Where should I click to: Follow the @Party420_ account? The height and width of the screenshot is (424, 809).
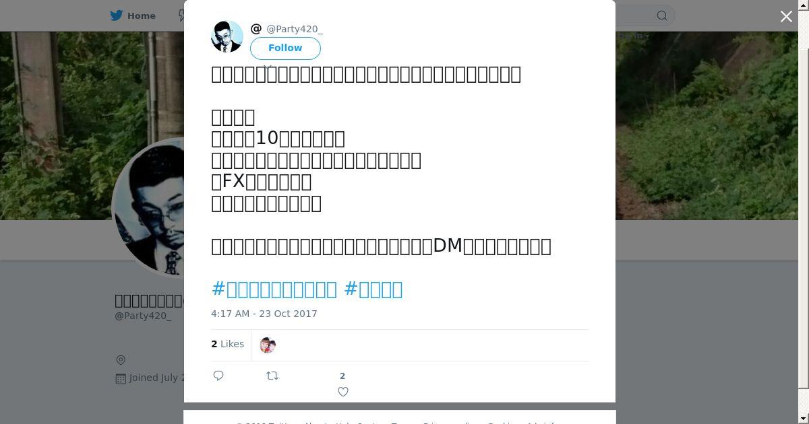285,48
